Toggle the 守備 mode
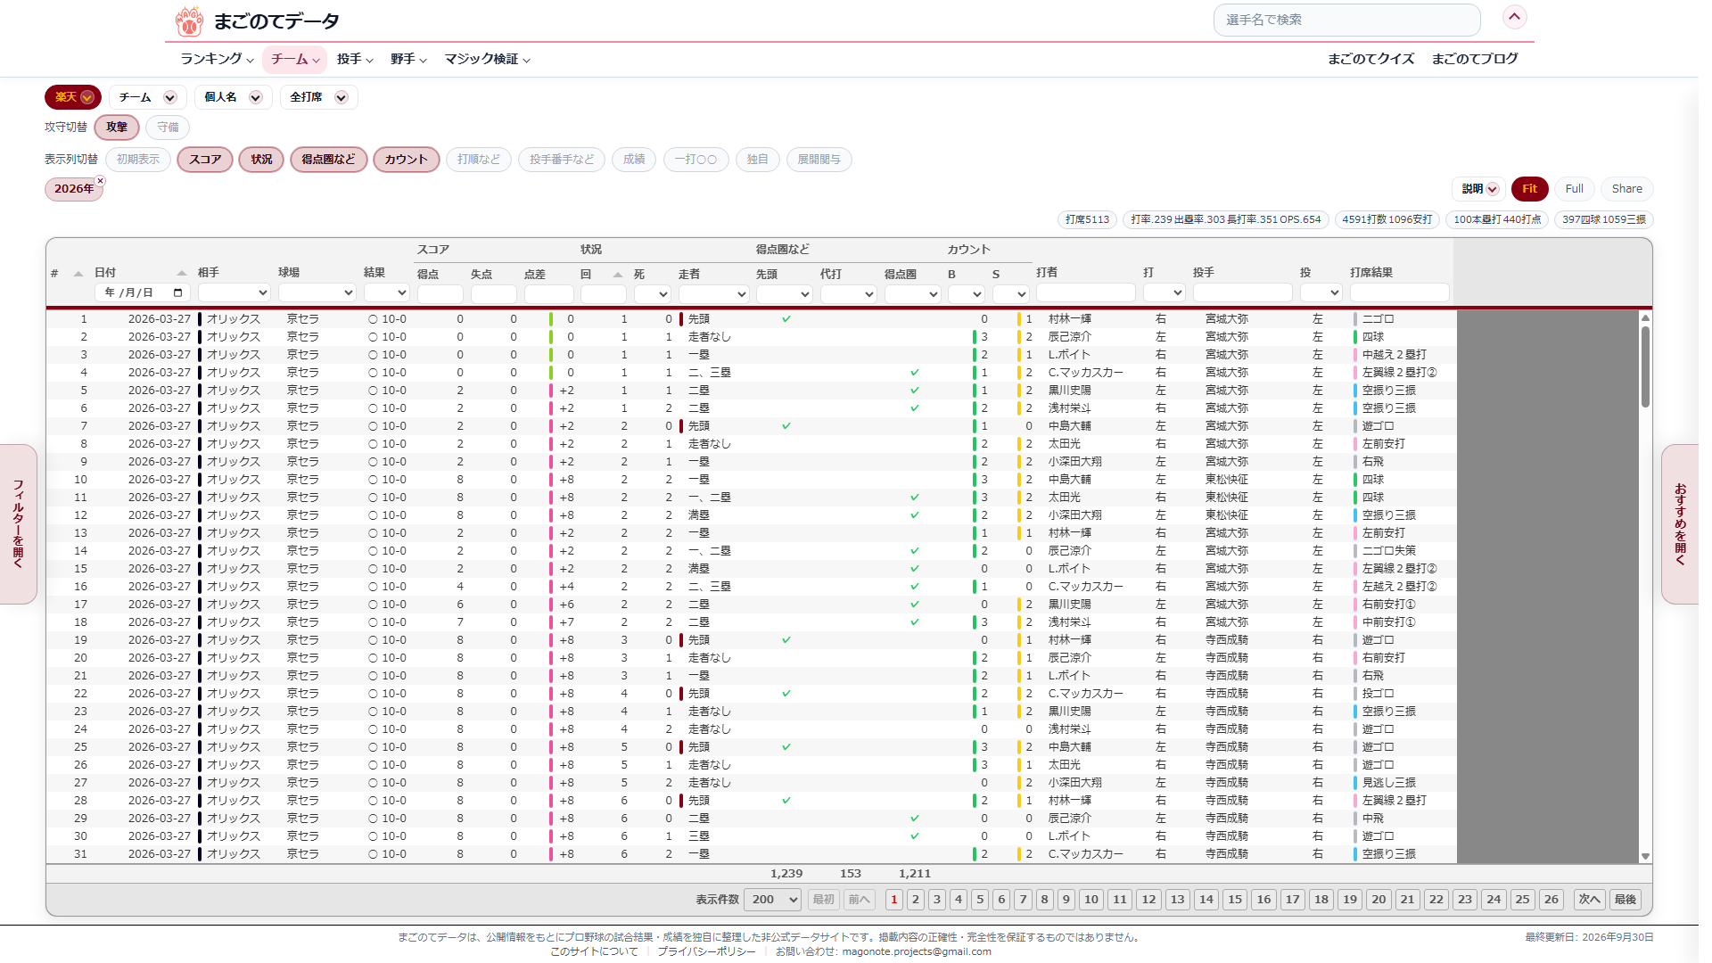The height and width of the screenshot is (963, 1712). click(168, 128)
